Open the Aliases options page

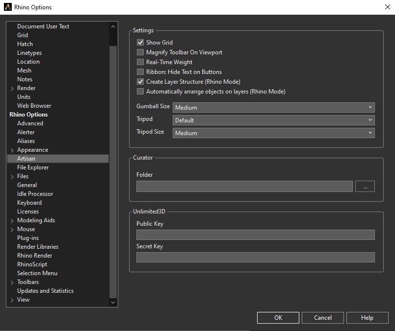point(26,141)
